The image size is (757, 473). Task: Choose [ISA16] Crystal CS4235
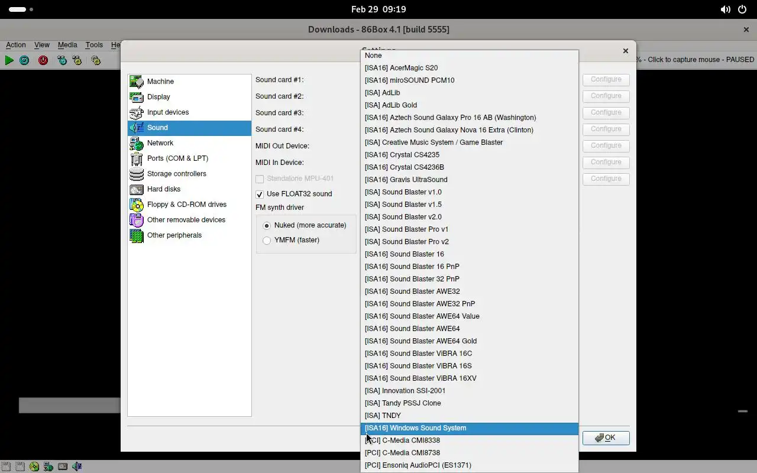click(x=470, y=155)
